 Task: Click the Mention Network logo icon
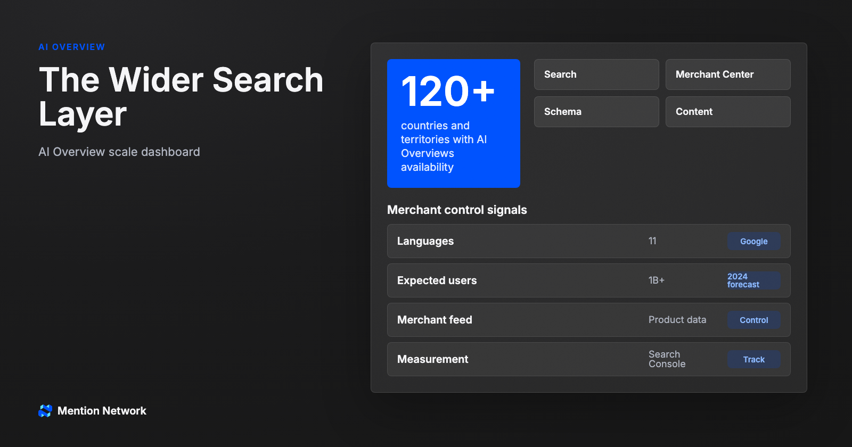click(45, 411)
